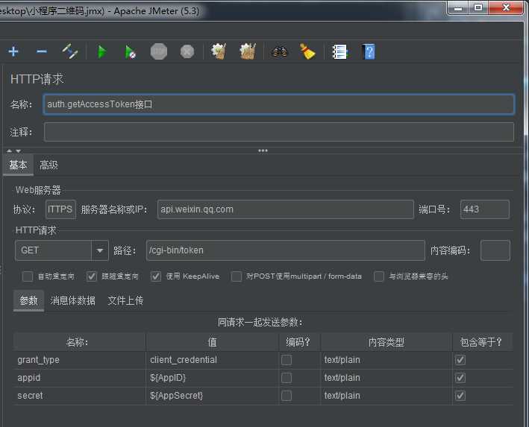Uncheck 包含等于 for grant_type row
Screen dimensions: 529x427
pyautogui.click(x=460, y=360)
